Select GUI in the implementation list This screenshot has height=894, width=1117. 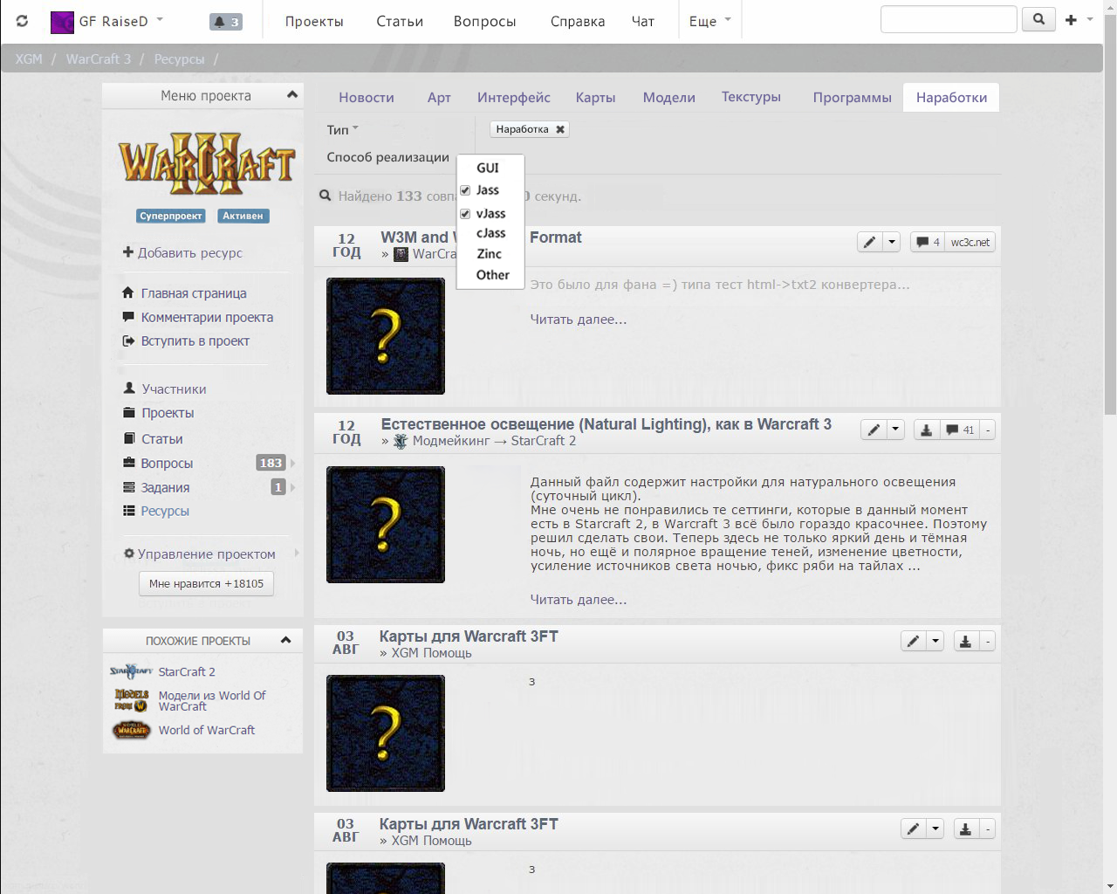488,168
